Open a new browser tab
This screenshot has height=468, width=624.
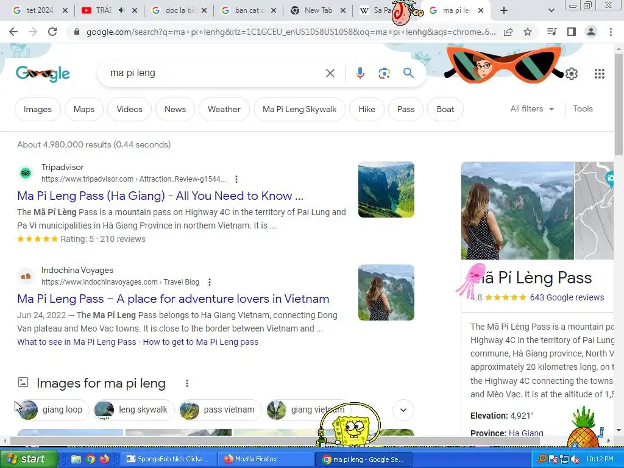pyautogui.click(x=504, y=10)
